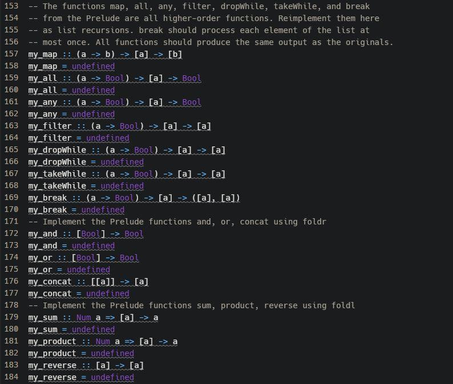453x384 pixels.
Task: Click the comment about foldr implementations
Action: (x=177, y=222)
